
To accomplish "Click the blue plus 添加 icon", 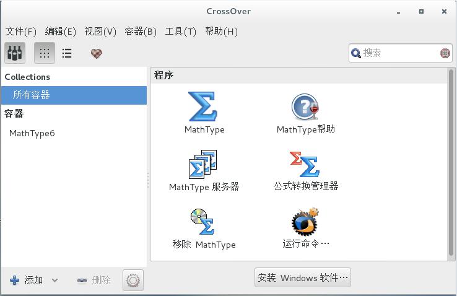I will [15, 281].
